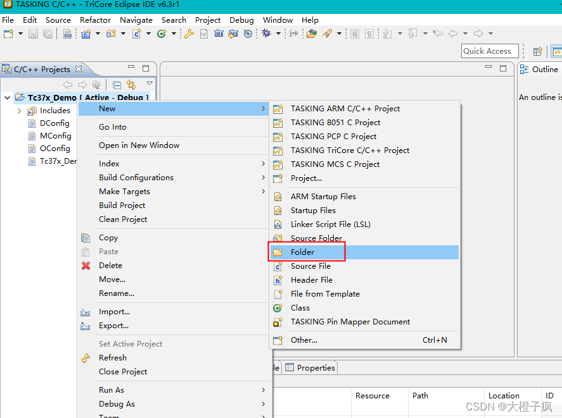Choose Other... in New submenu

[364, 340]
